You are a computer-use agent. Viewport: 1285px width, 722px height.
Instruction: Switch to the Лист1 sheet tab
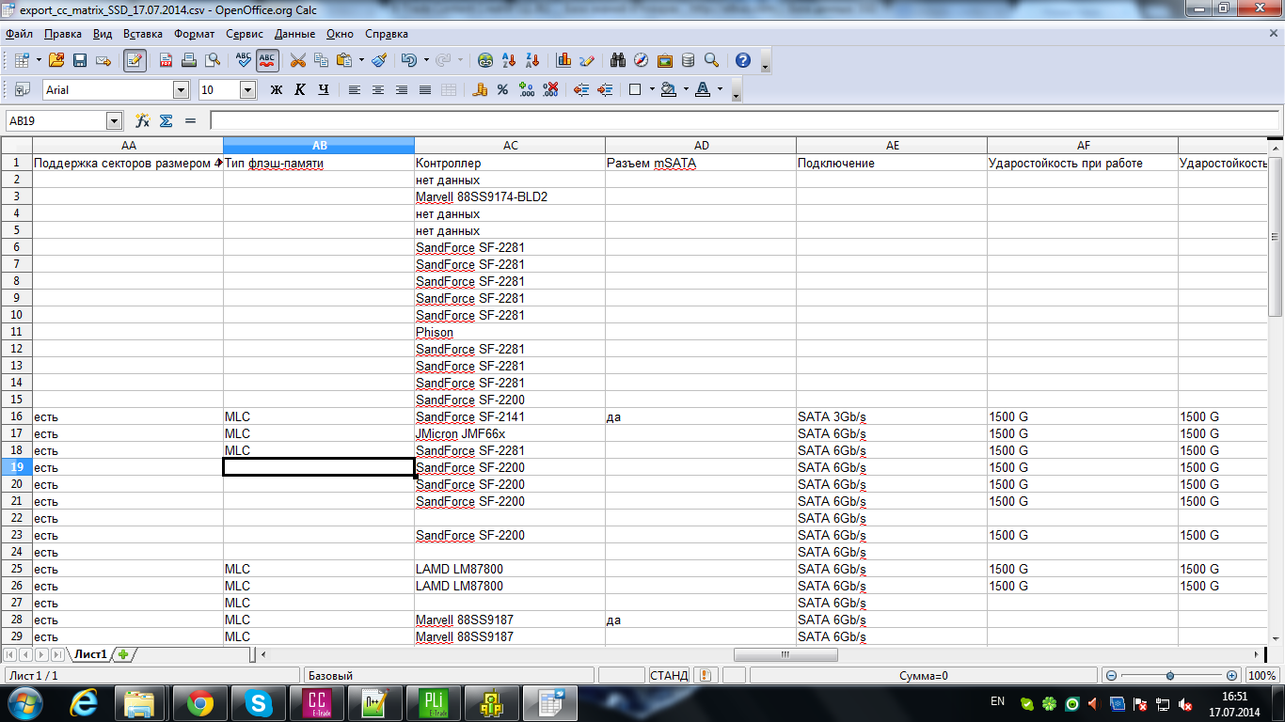(91, 654)
